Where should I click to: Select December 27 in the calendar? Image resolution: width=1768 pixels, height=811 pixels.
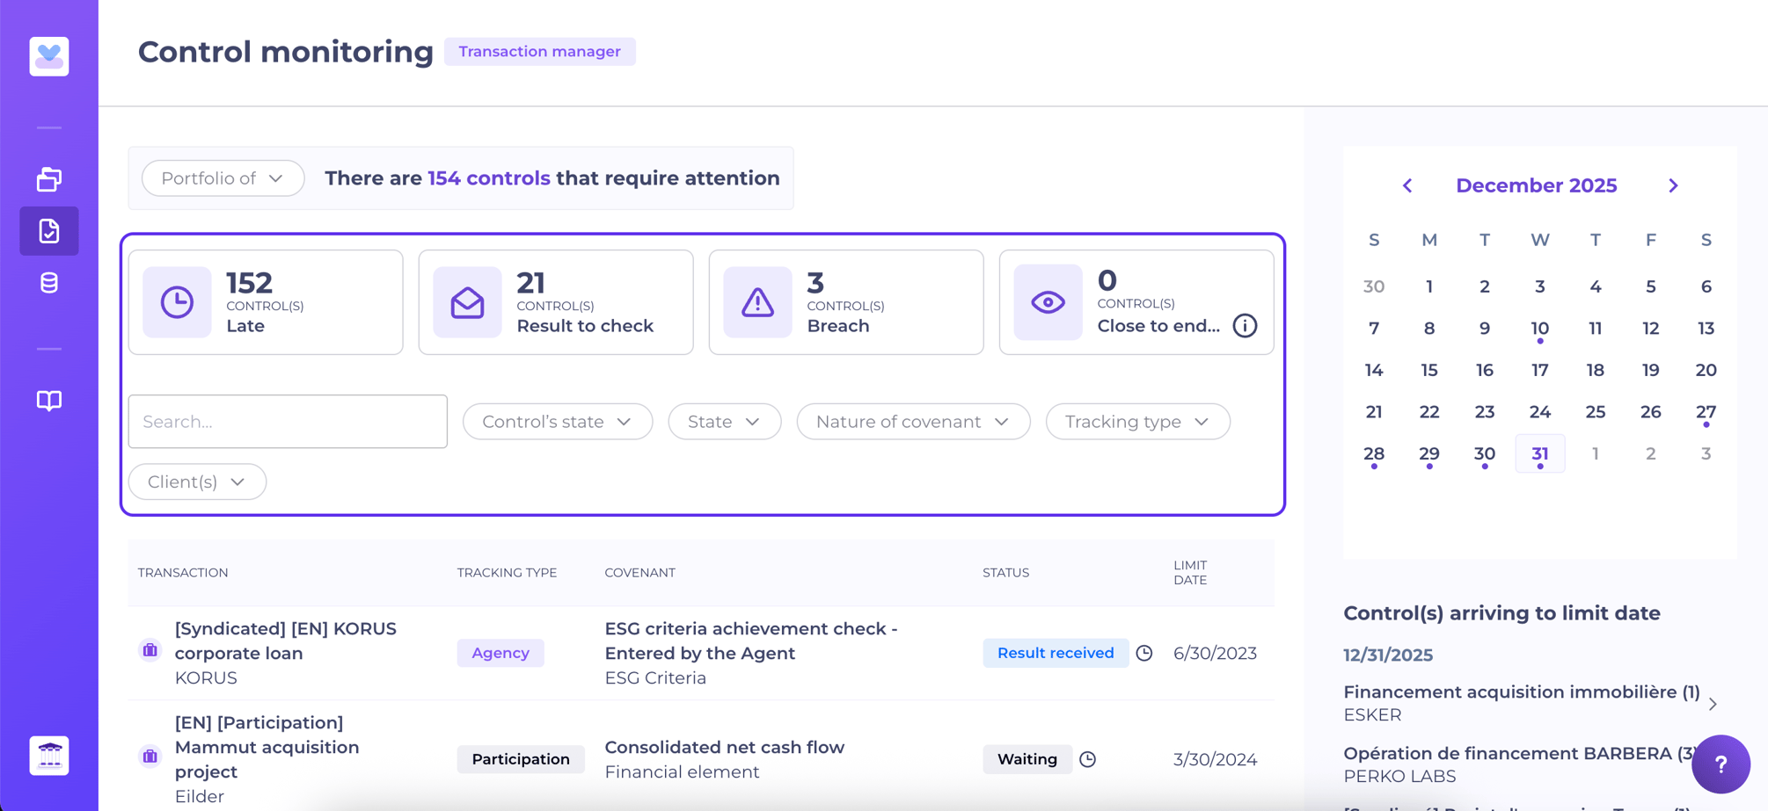(1706, 412)
